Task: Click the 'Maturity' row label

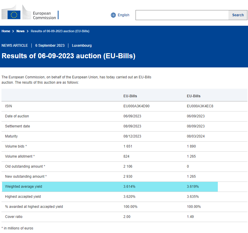Action: tap(11, 136)
